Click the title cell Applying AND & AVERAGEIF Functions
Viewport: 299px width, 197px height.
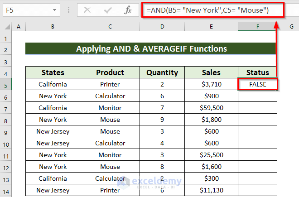click(151, 49)
